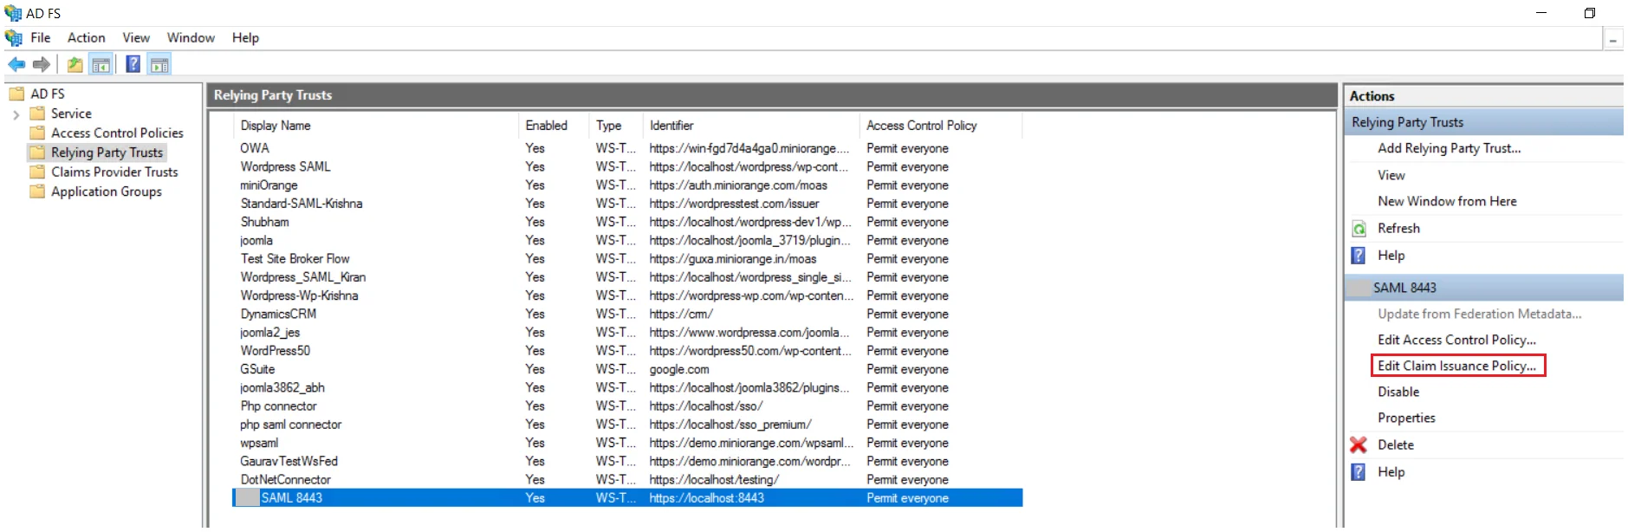Click the Forward arrow in the toolbar

[42, 64]
